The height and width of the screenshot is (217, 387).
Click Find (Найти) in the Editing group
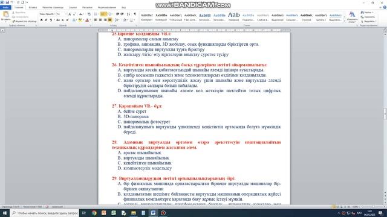(x=367, y=12)
